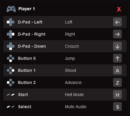Click the Button 2 face-button icon
The image size is (130, 116).
click(11, 82)
